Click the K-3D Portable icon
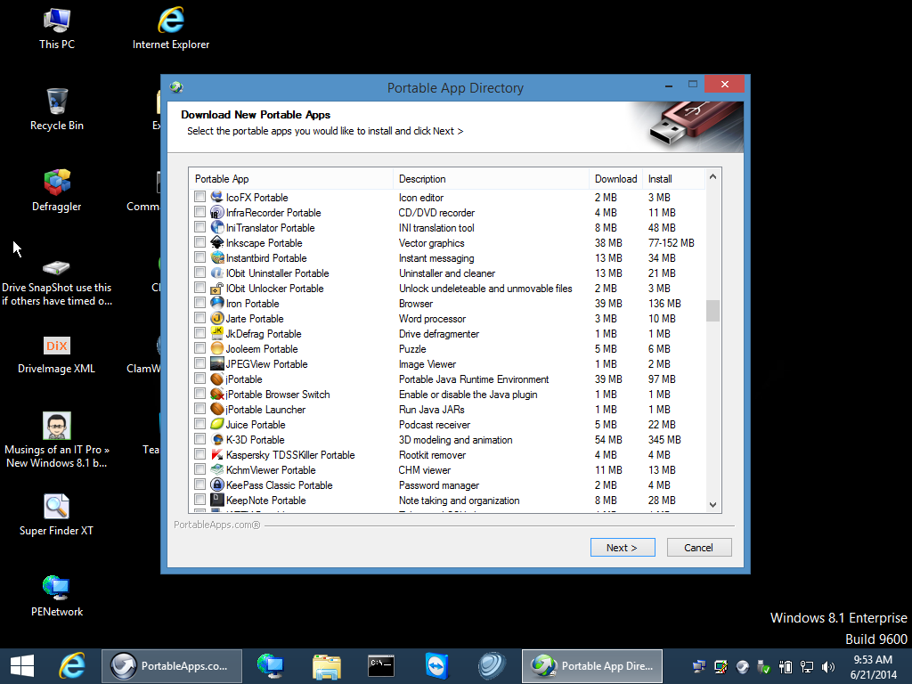The height and width of the screenshot is (684, 912). [217, 439]
